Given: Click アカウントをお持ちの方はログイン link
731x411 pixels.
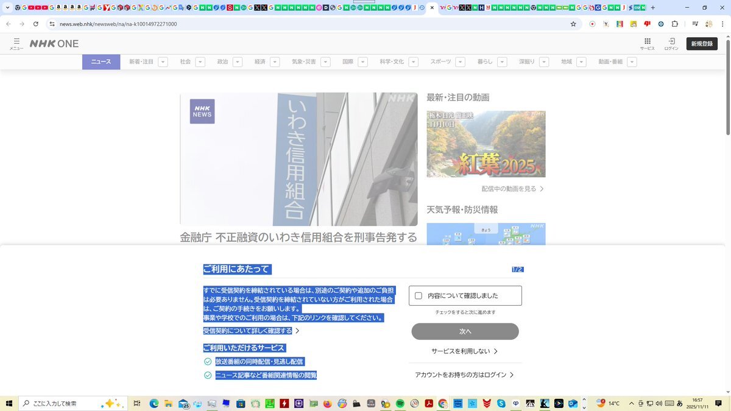Looking at the screenshot, I should click(x=465, y=375).
